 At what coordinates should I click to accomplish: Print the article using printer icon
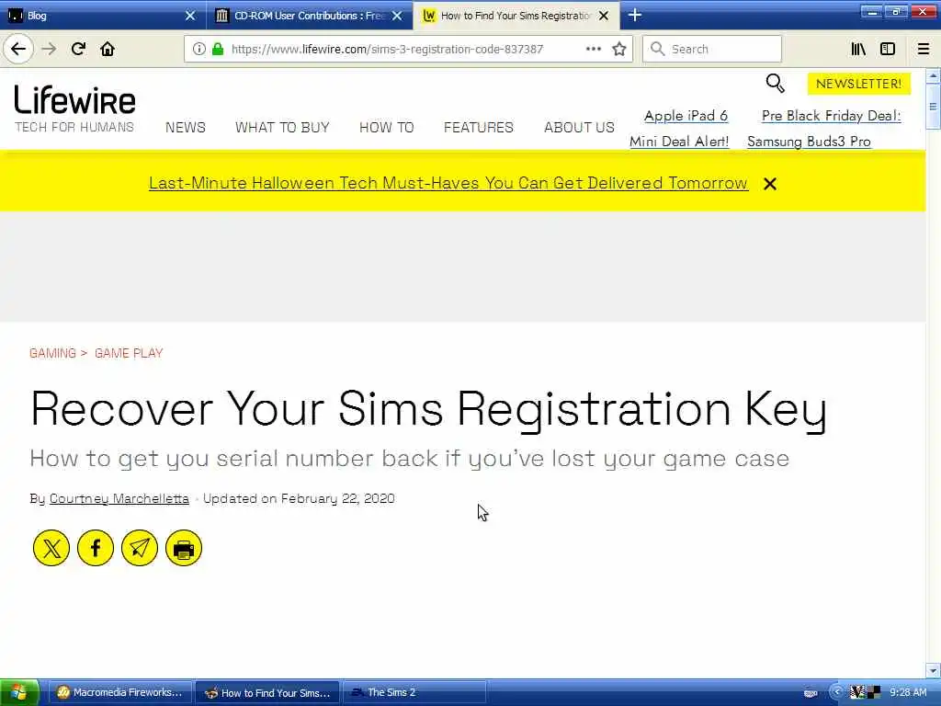pos(184,548)
